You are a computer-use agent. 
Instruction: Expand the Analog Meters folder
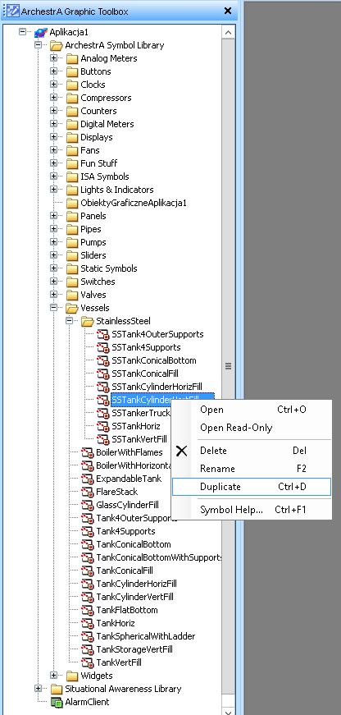click(54, 58)
